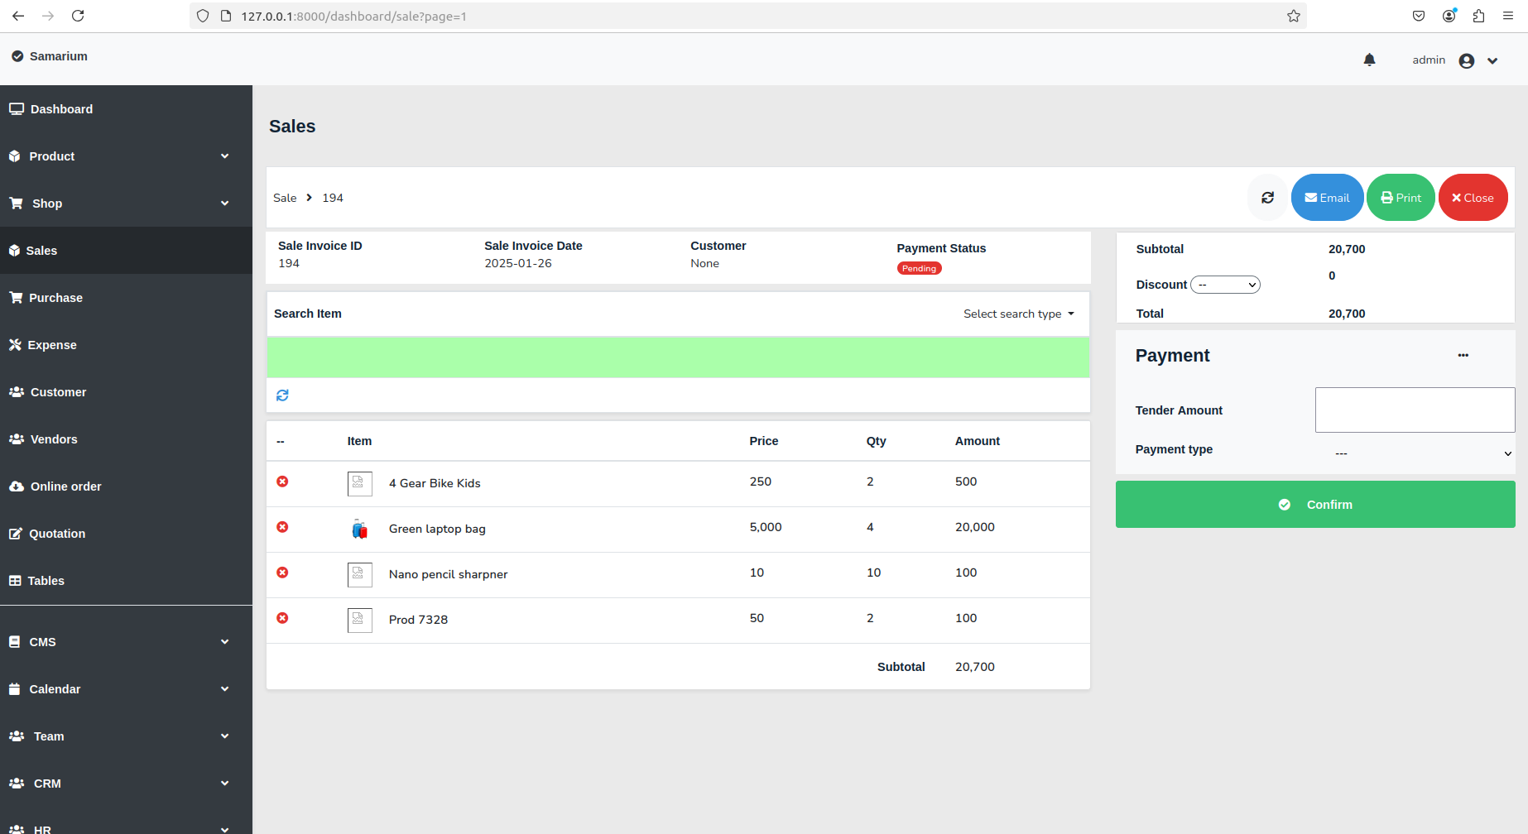Click Prod 7328 image placeholder

click(x=359, y=620)
